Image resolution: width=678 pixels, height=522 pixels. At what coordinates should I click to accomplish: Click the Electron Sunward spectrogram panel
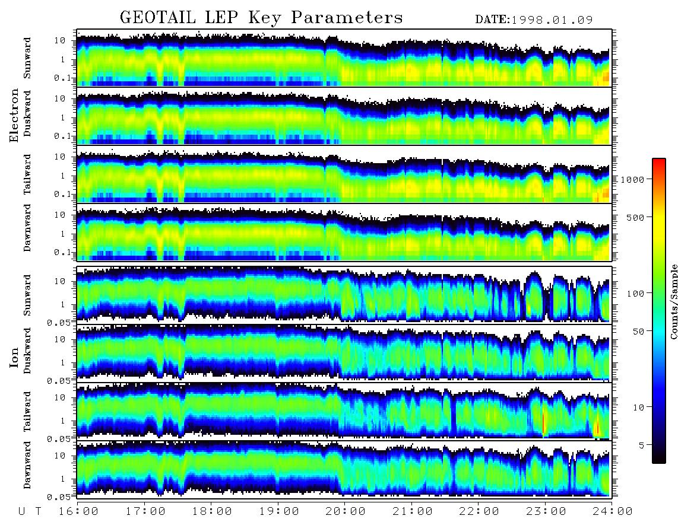[344, 58]
